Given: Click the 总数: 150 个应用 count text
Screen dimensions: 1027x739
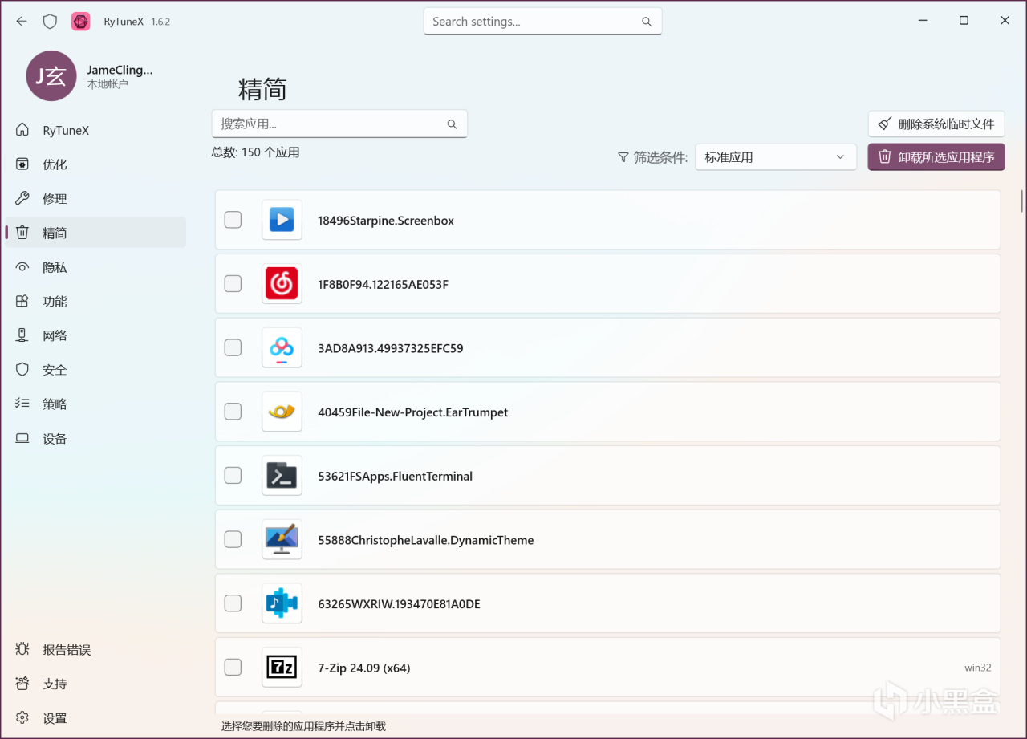Looking at the screenshot, I should pyautogui.click(x=255, y=152).
